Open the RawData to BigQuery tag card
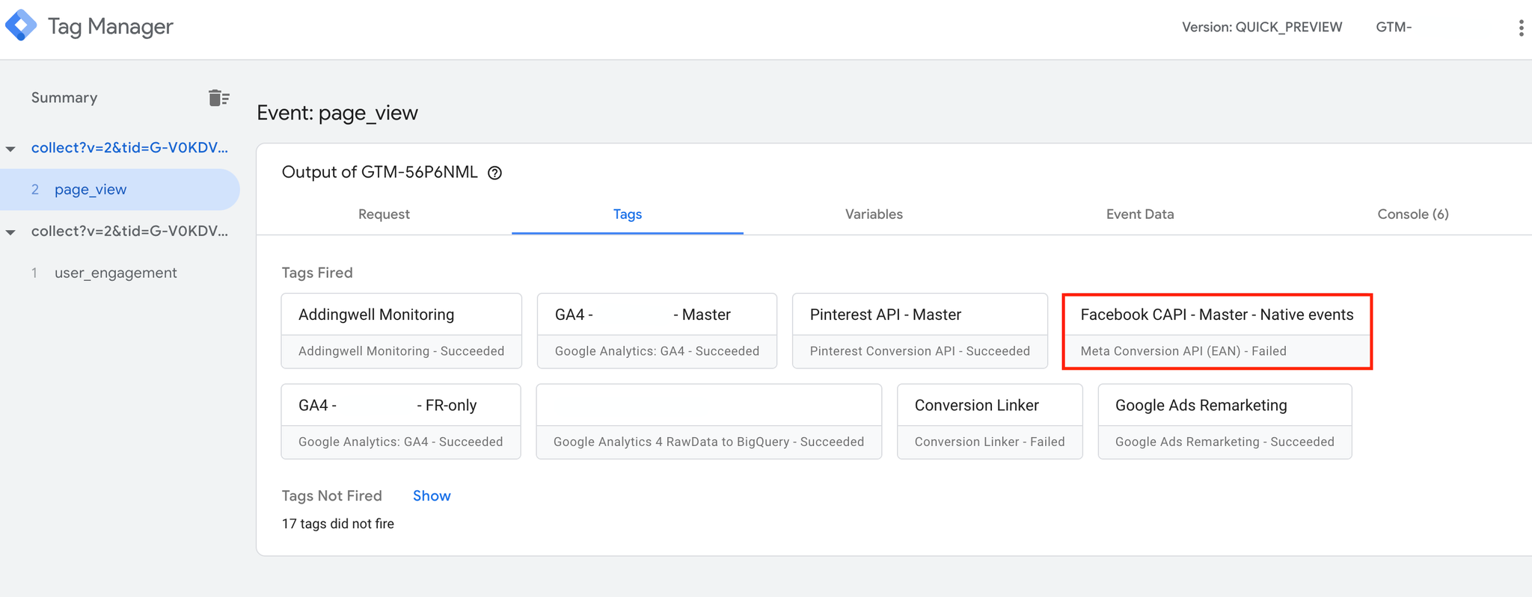Image resolution: width=1532 pixels, height=597 pixels. pos(709,421)
